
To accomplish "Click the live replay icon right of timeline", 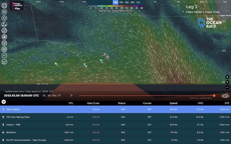I will pyautogui.click(x=225, y=96).
